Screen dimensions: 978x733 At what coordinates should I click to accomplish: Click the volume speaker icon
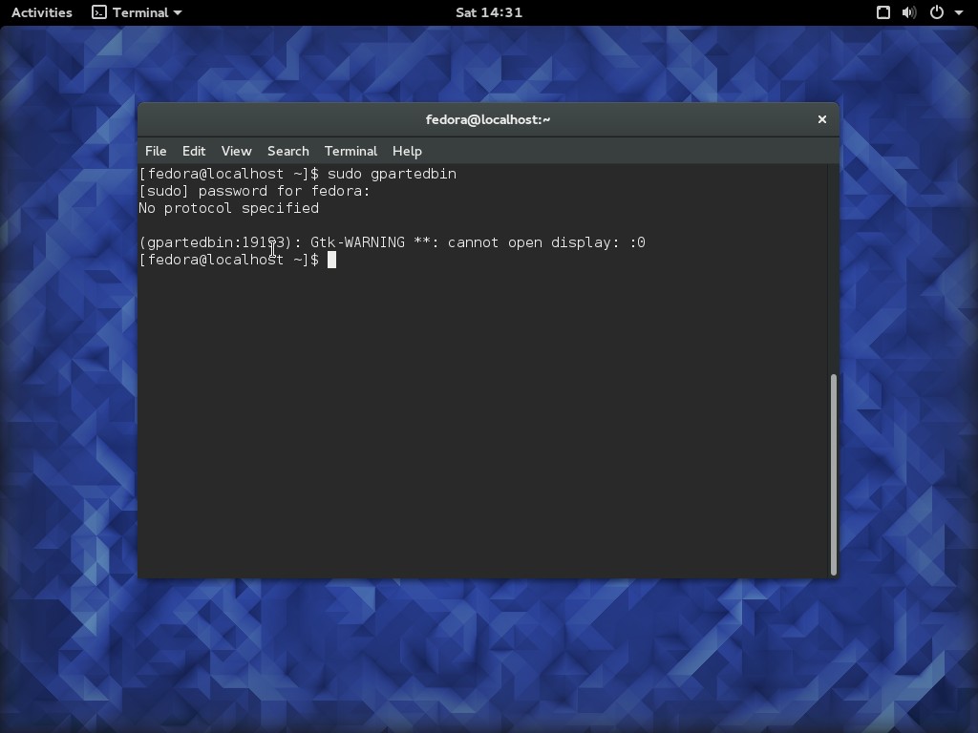(909, 12)
